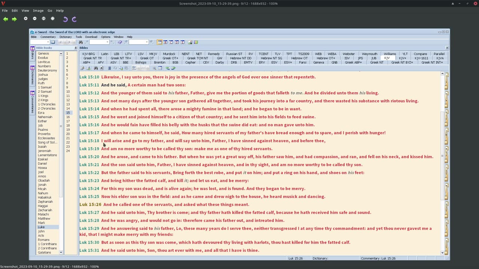Go to previous image with green left arrow

6,19
